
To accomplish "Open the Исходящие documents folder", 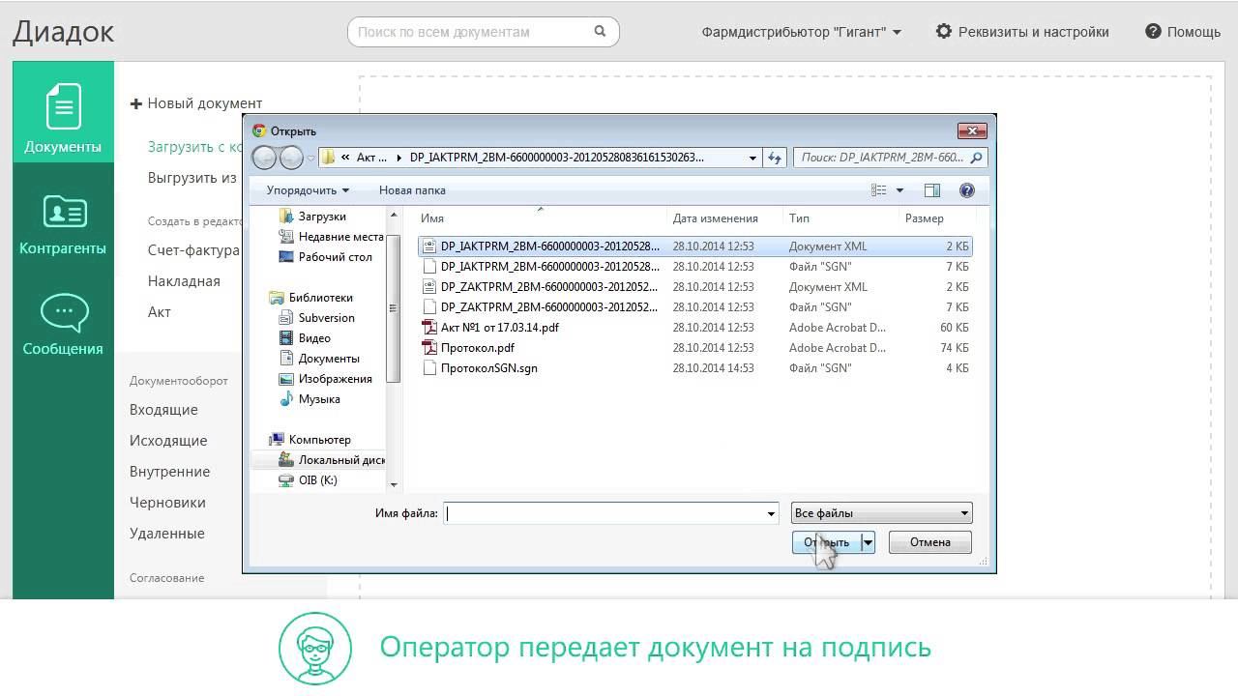I will 168,441.
